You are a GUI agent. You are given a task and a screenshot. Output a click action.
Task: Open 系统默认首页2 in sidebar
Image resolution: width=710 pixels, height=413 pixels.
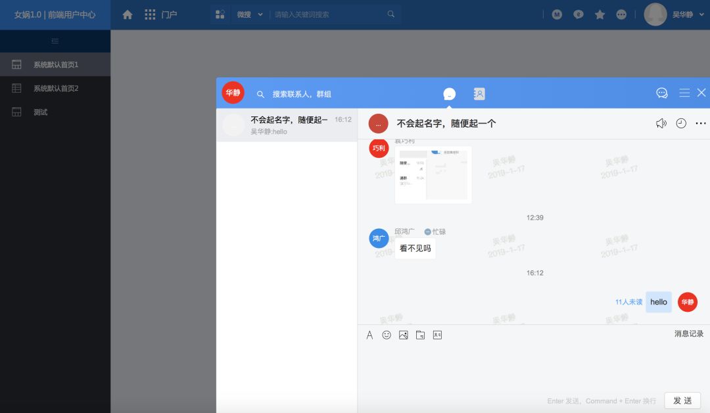click(x=55, y=88)
